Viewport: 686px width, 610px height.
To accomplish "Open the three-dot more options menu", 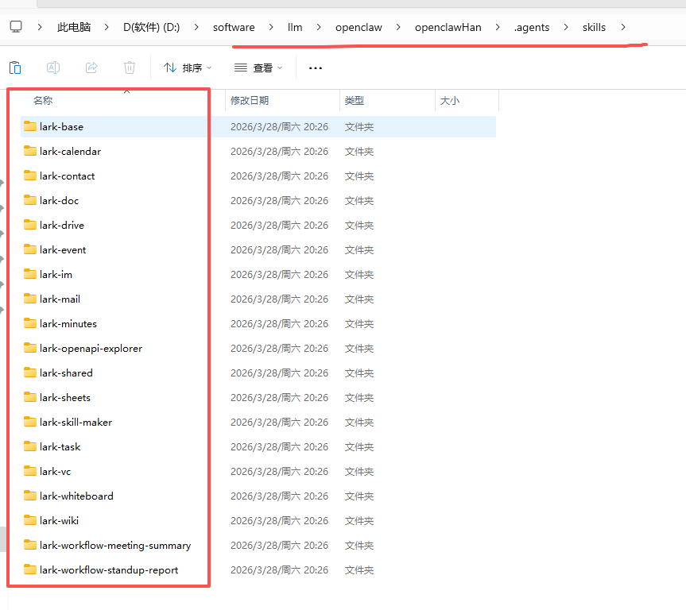I will pos(316,68).
